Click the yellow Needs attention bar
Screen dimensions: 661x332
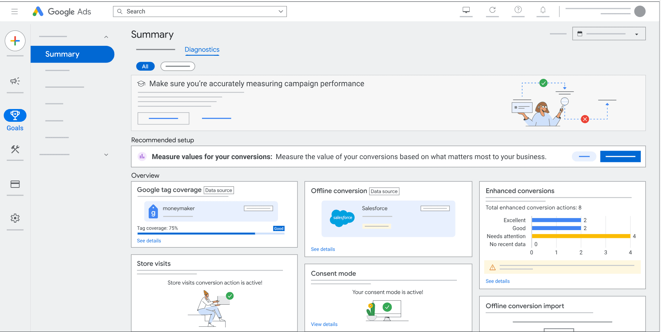tap(581, 236)
